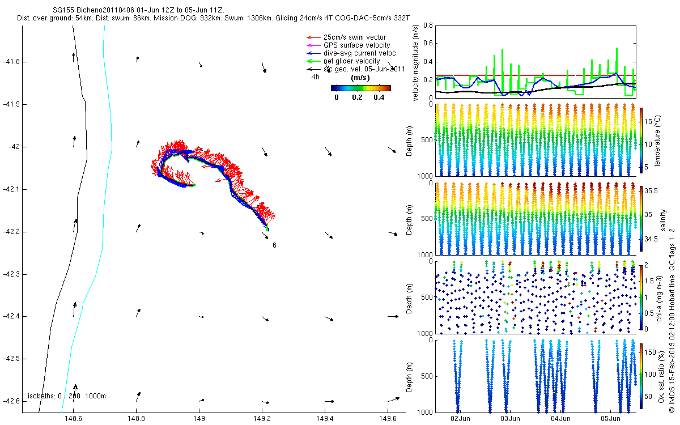680x425 pixels.
Task: Click the 03Jun tick on the time axis
Action: [x=510, y=418]
